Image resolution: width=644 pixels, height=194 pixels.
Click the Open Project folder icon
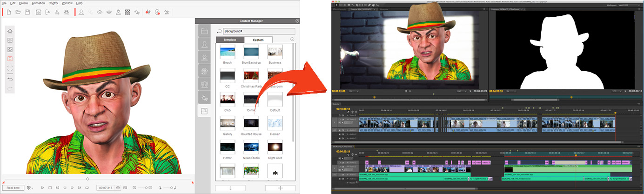[x=18, y=12]
